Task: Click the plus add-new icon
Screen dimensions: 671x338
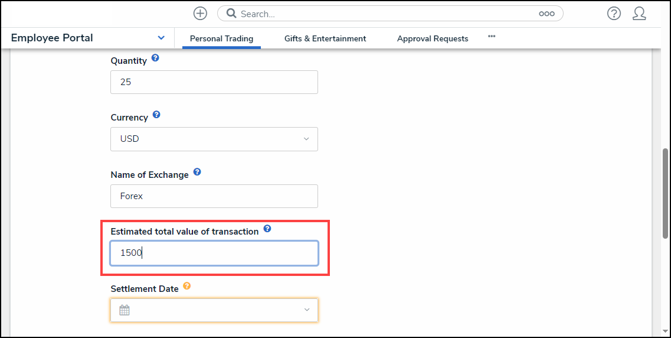Action: (x=200, y=14)
